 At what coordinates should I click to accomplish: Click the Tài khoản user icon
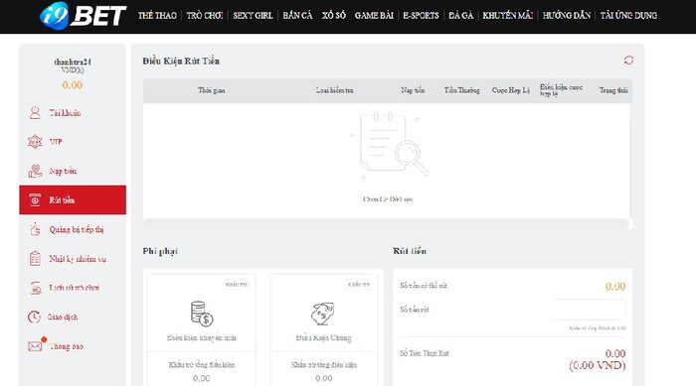35,112
